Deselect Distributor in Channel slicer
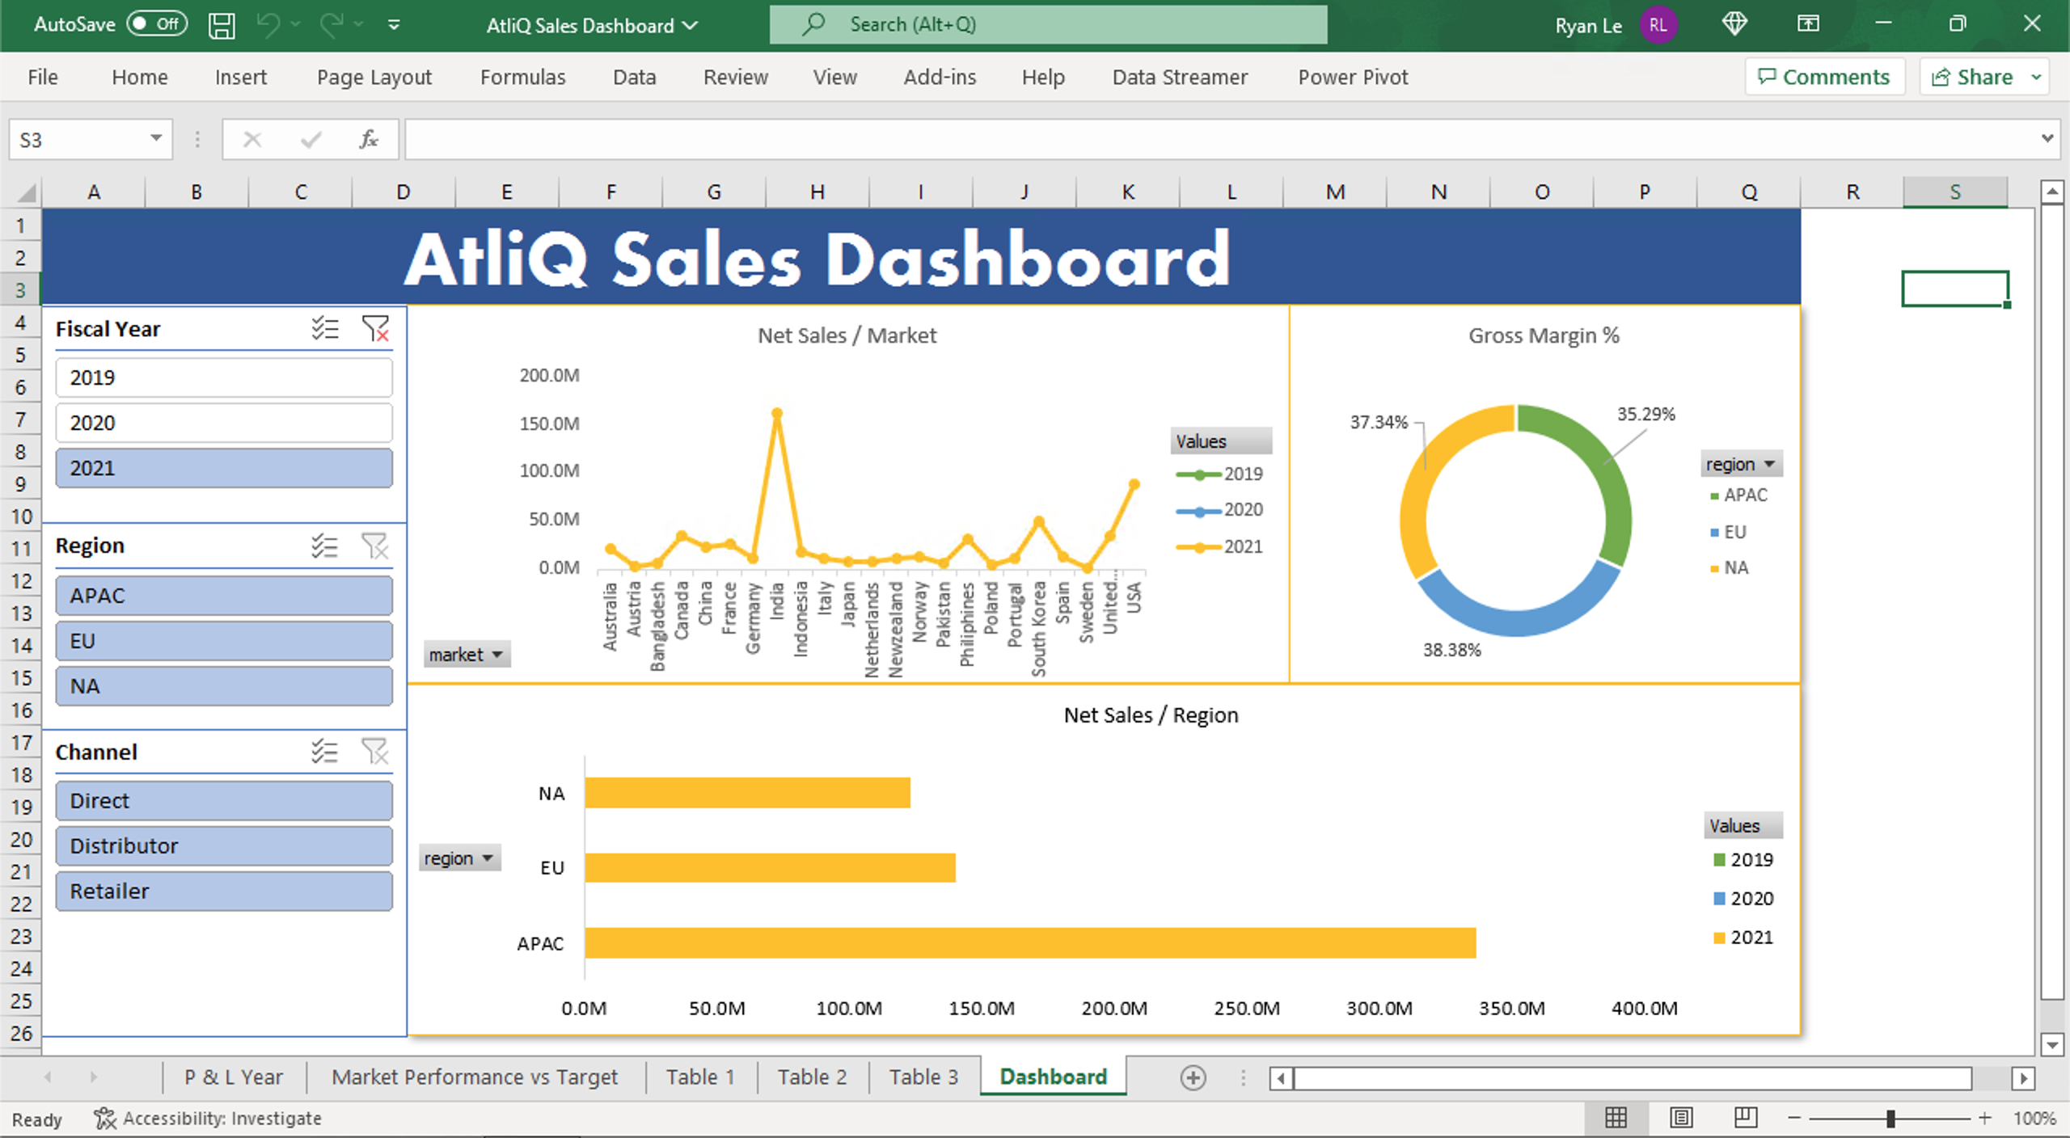 tap(224, 846)
